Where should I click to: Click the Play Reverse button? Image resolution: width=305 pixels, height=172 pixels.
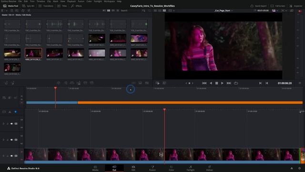click(x=211, y=83)
